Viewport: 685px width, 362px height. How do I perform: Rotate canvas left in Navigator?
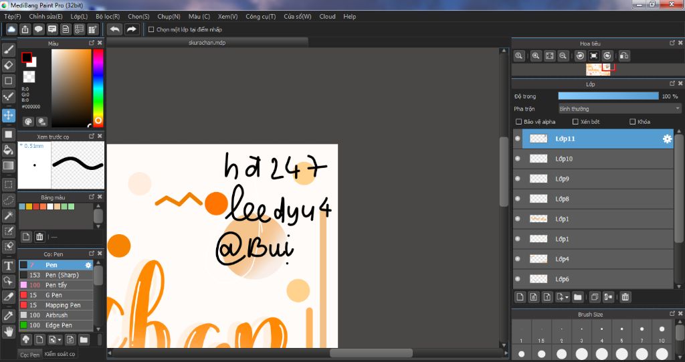[580, 56]
